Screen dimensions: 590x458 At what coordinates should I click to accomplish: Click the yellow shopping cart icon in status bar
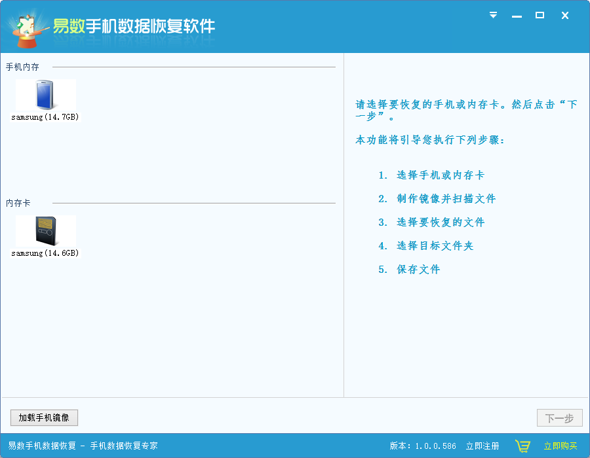click(522, 444)
